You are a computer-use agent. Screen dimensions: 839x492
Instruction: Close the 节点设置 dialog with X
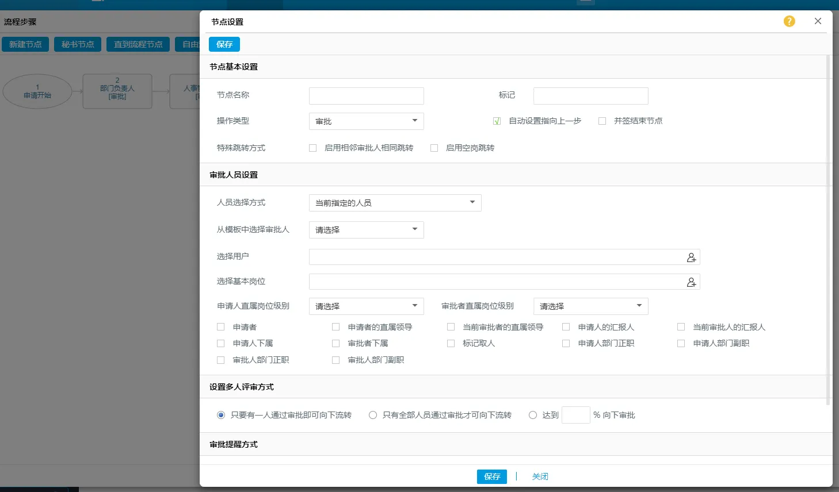pyautogui.click(x=818, y=21)
